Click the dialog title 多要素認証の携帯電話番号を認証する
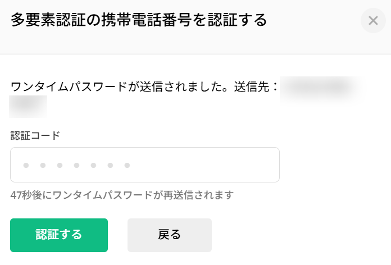 coord(139,20)
